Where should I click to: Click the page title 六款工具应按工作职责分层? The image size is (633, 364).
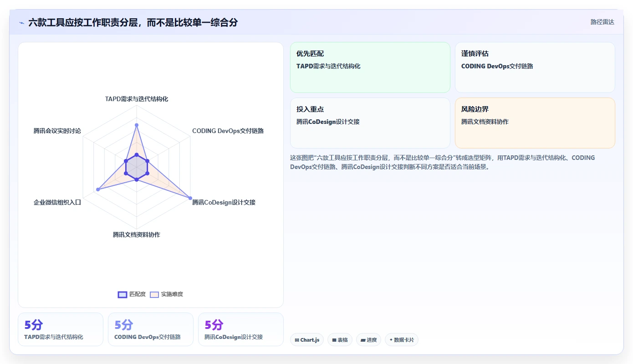tap(133, 22)
